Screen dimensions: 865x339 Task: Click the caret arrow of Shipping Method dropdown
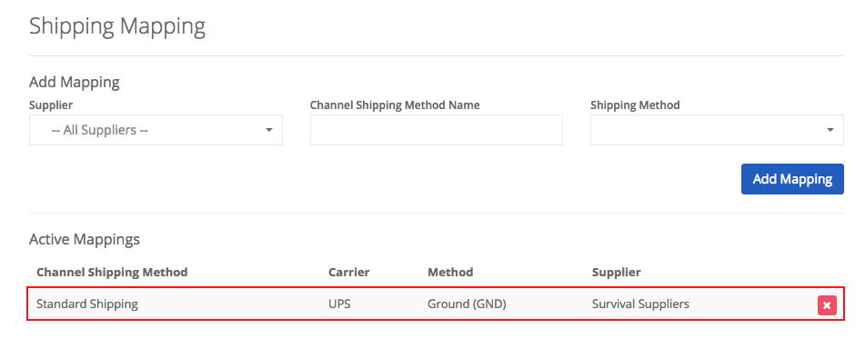point(830,130)
